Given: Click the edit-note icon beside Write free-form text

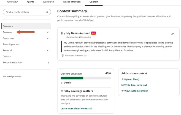Looking at the screenshot, I should (x=123, y=85).
